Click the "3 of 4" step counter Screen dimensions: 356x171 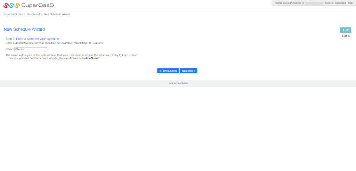pos(346,36)
